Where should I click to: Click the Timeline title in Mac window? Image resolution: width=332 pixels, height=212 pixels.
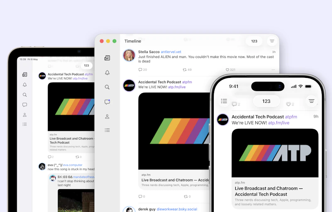pyautogui.click(x=133, y=41)
